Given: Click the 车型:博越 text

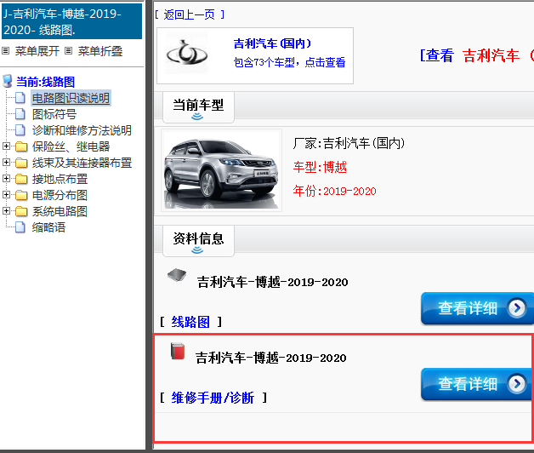Looking at the screenshot, I should tap(320, 167).
